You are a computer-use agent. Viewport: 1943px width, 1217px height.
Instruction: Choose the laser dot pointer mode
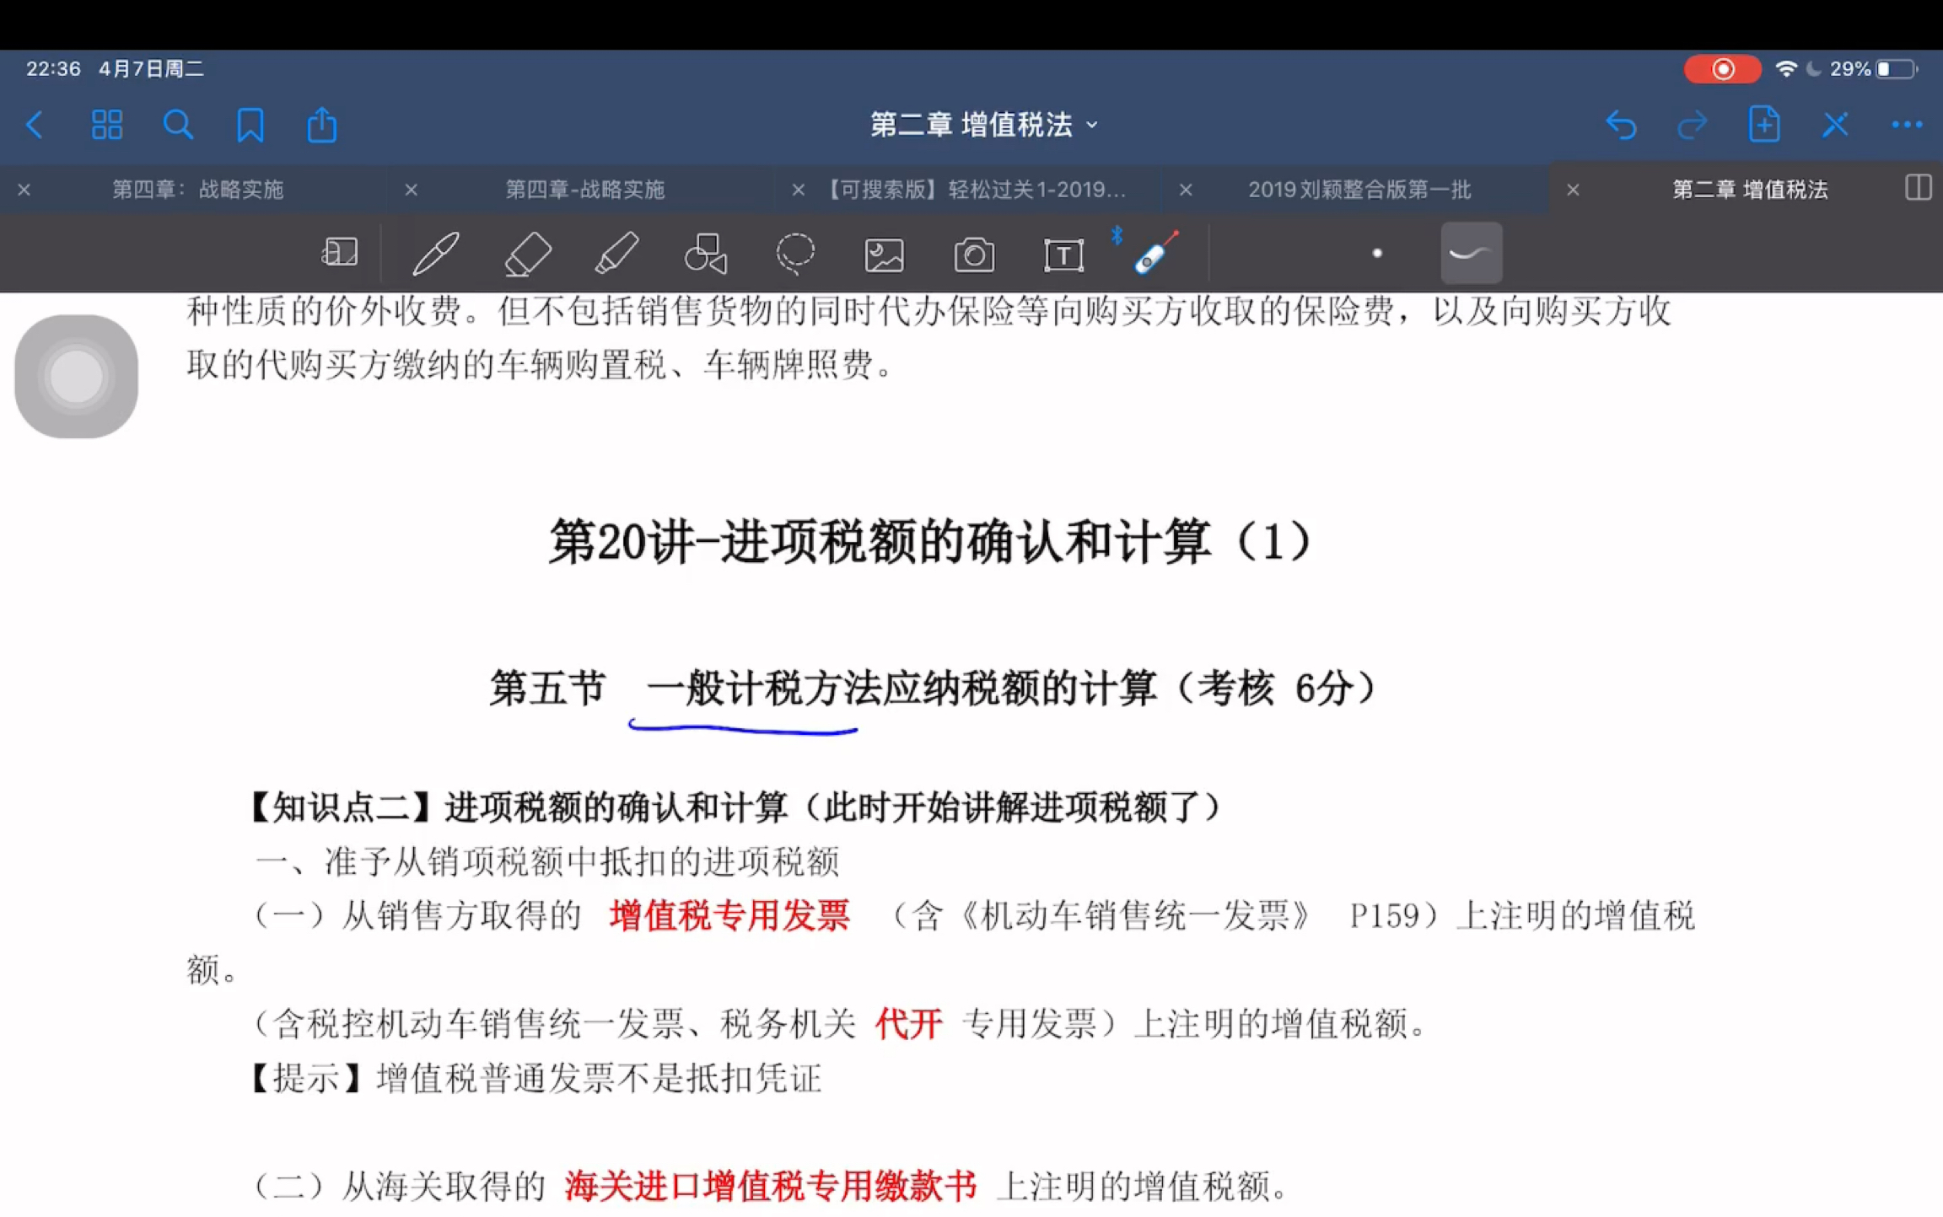pos(1377,253)
